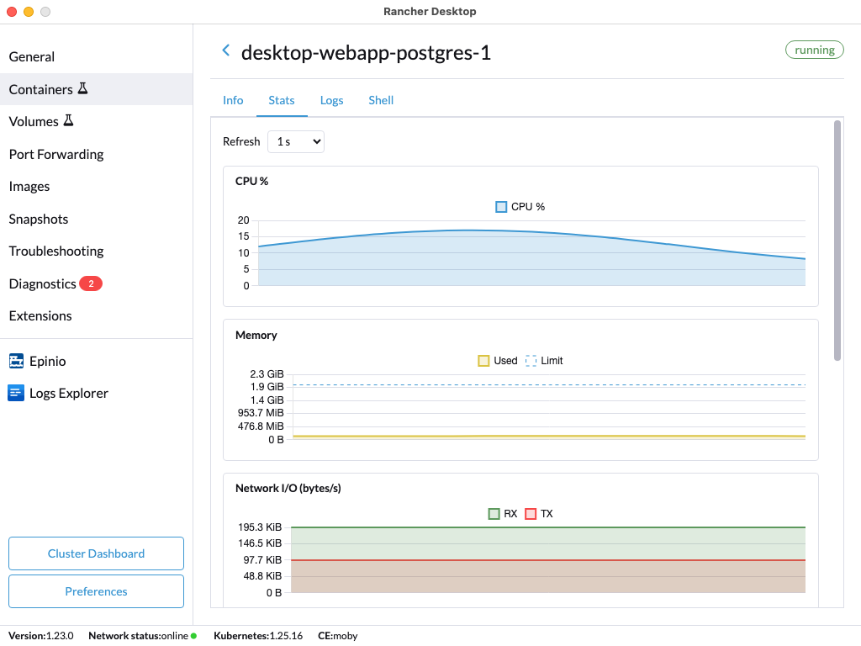Minimize the Rancher Desktop window
This screenshot has width=861, height=646.
click(29, 12)
